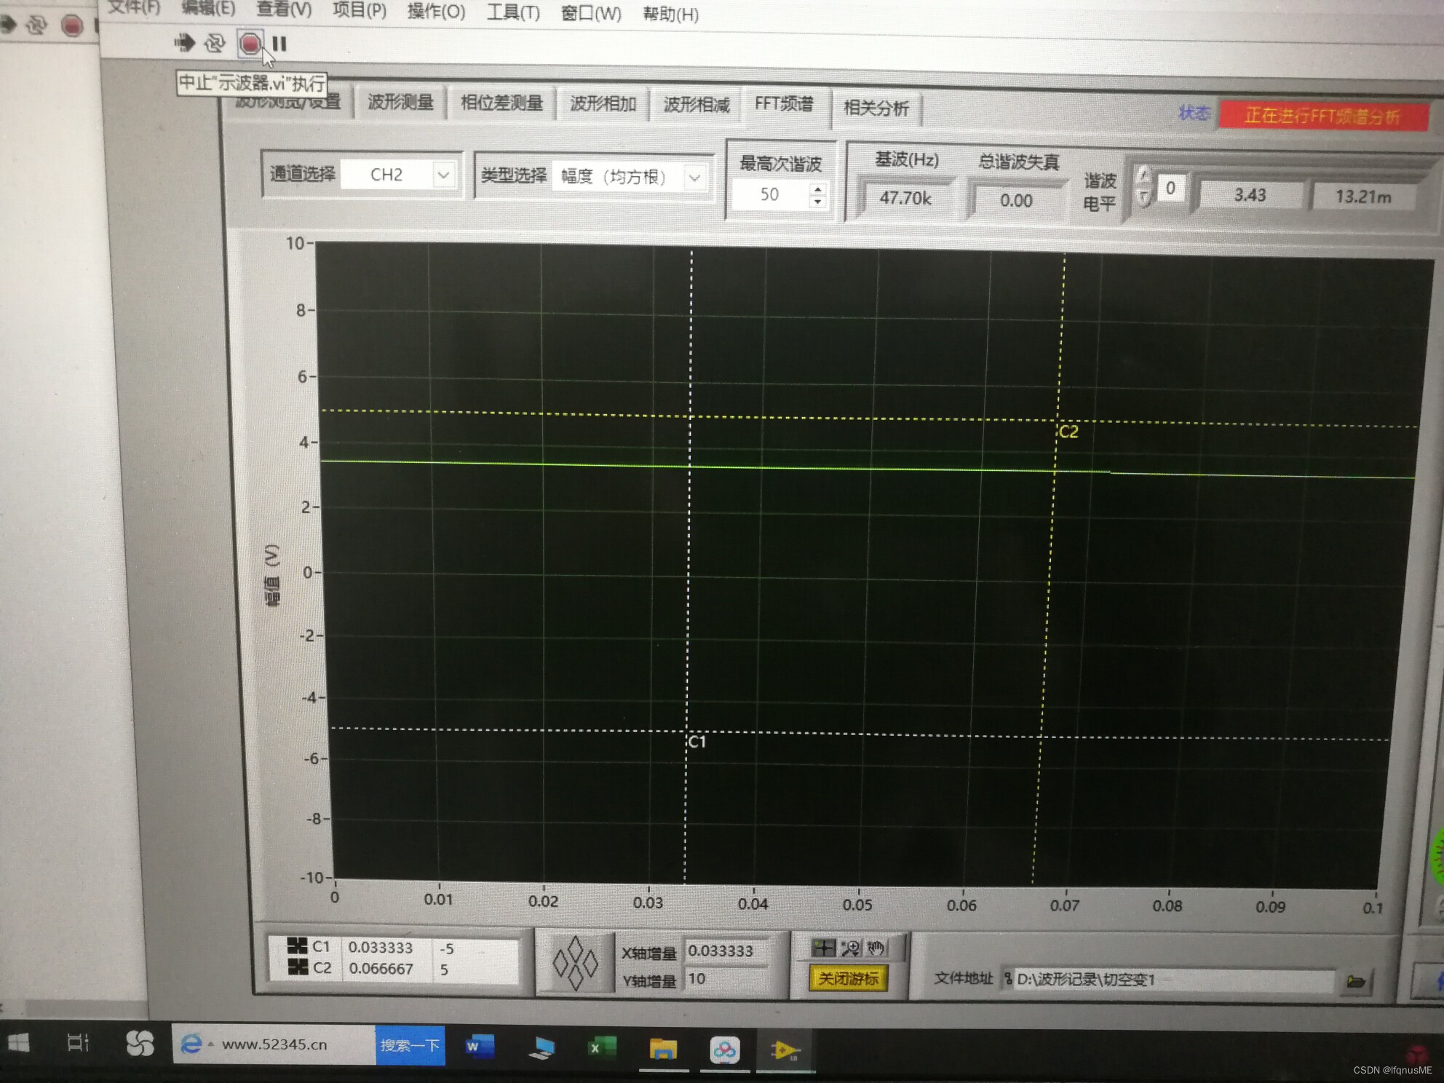The width and height of the screenshot is (1444, 1083).
Task: Click the 搜索一下 search button in taskbar
Action: point(410,1045)
